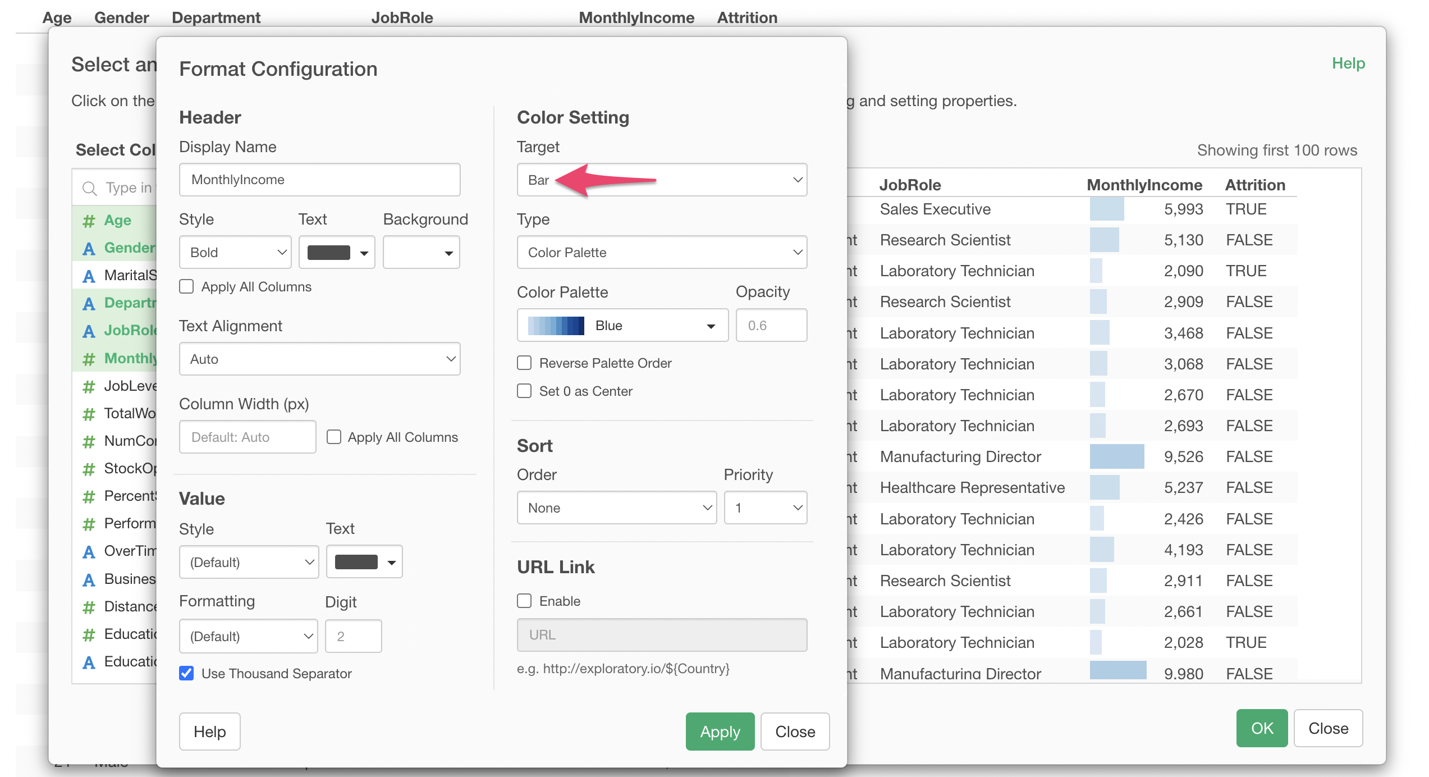Click the hash icon next to JobLevel column
Viewport: 1429px width, 777px height.
coord(89,386)
